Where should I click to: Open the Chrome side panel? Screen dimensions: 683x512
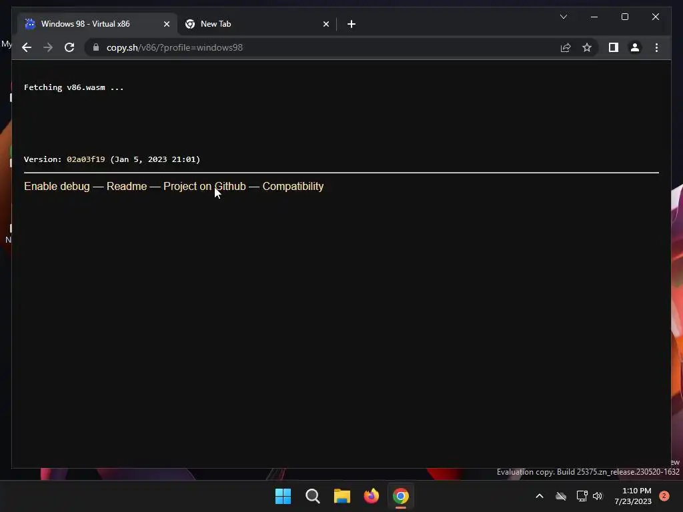tap(614, 47)
